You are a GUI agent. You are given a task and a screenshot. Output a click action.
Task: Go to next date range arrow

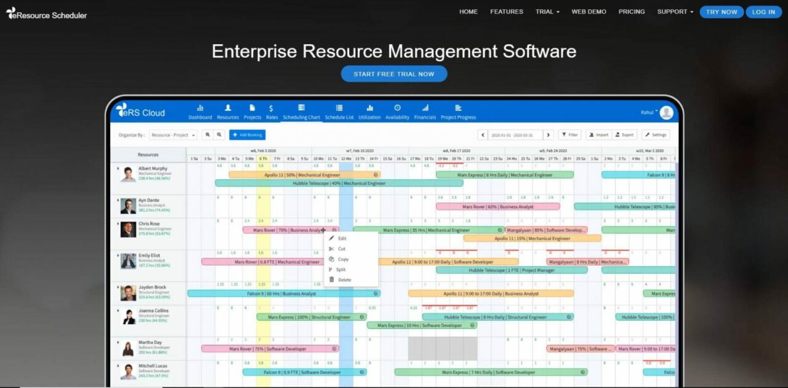click(x=548, y=135)
